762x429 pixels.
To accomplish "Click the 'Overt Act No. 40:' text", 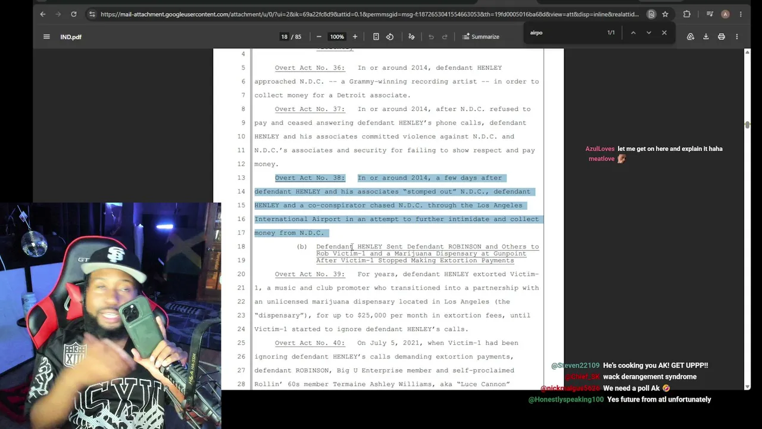I will click(310, 343).
